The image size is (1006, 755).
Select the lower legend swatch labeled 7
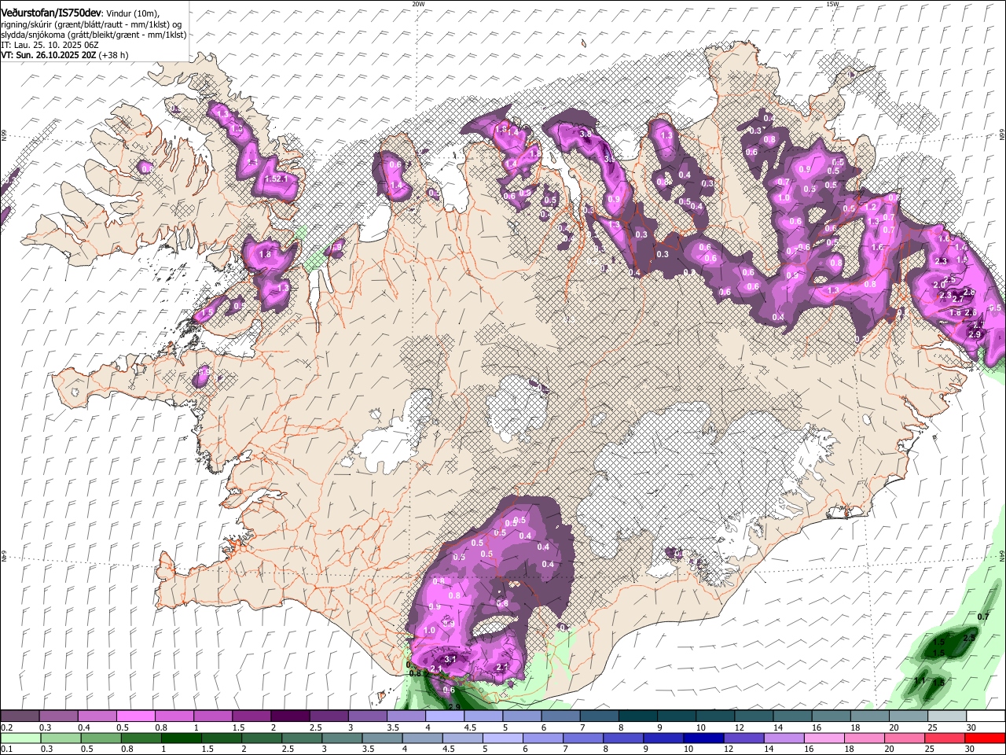[x=582, y=738]
